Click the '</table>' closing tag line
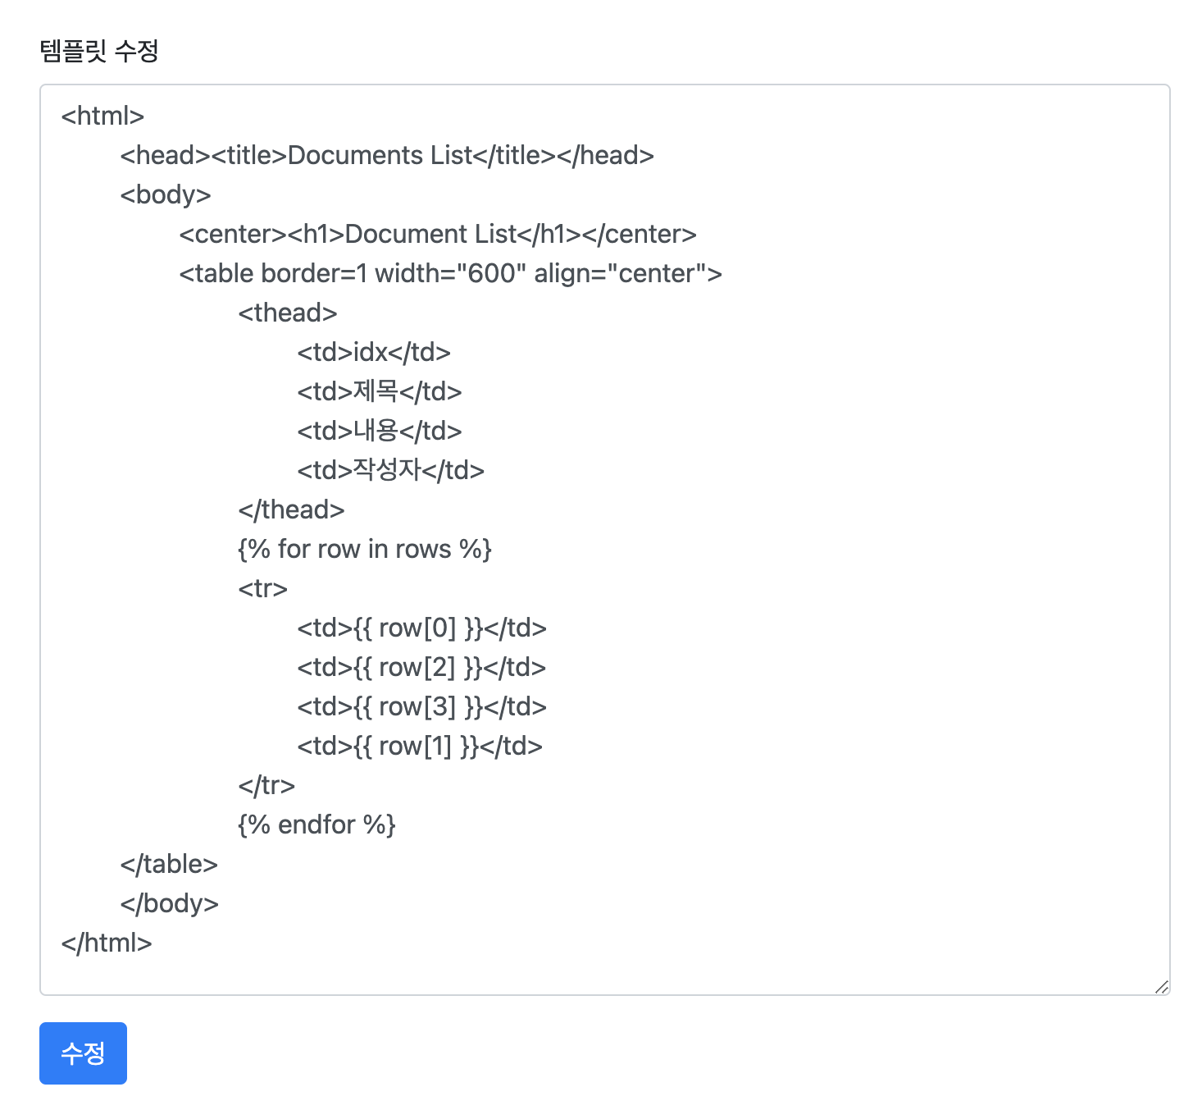Screen dimensions: 1202x1119 click(x=169, y=864)
